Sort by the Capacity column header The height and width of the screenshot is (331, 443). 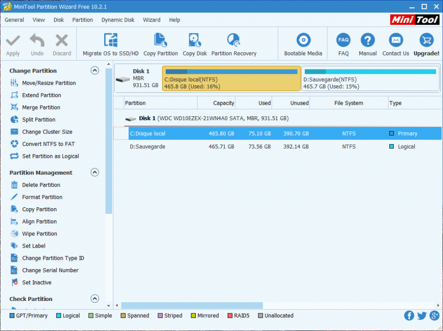217,103
